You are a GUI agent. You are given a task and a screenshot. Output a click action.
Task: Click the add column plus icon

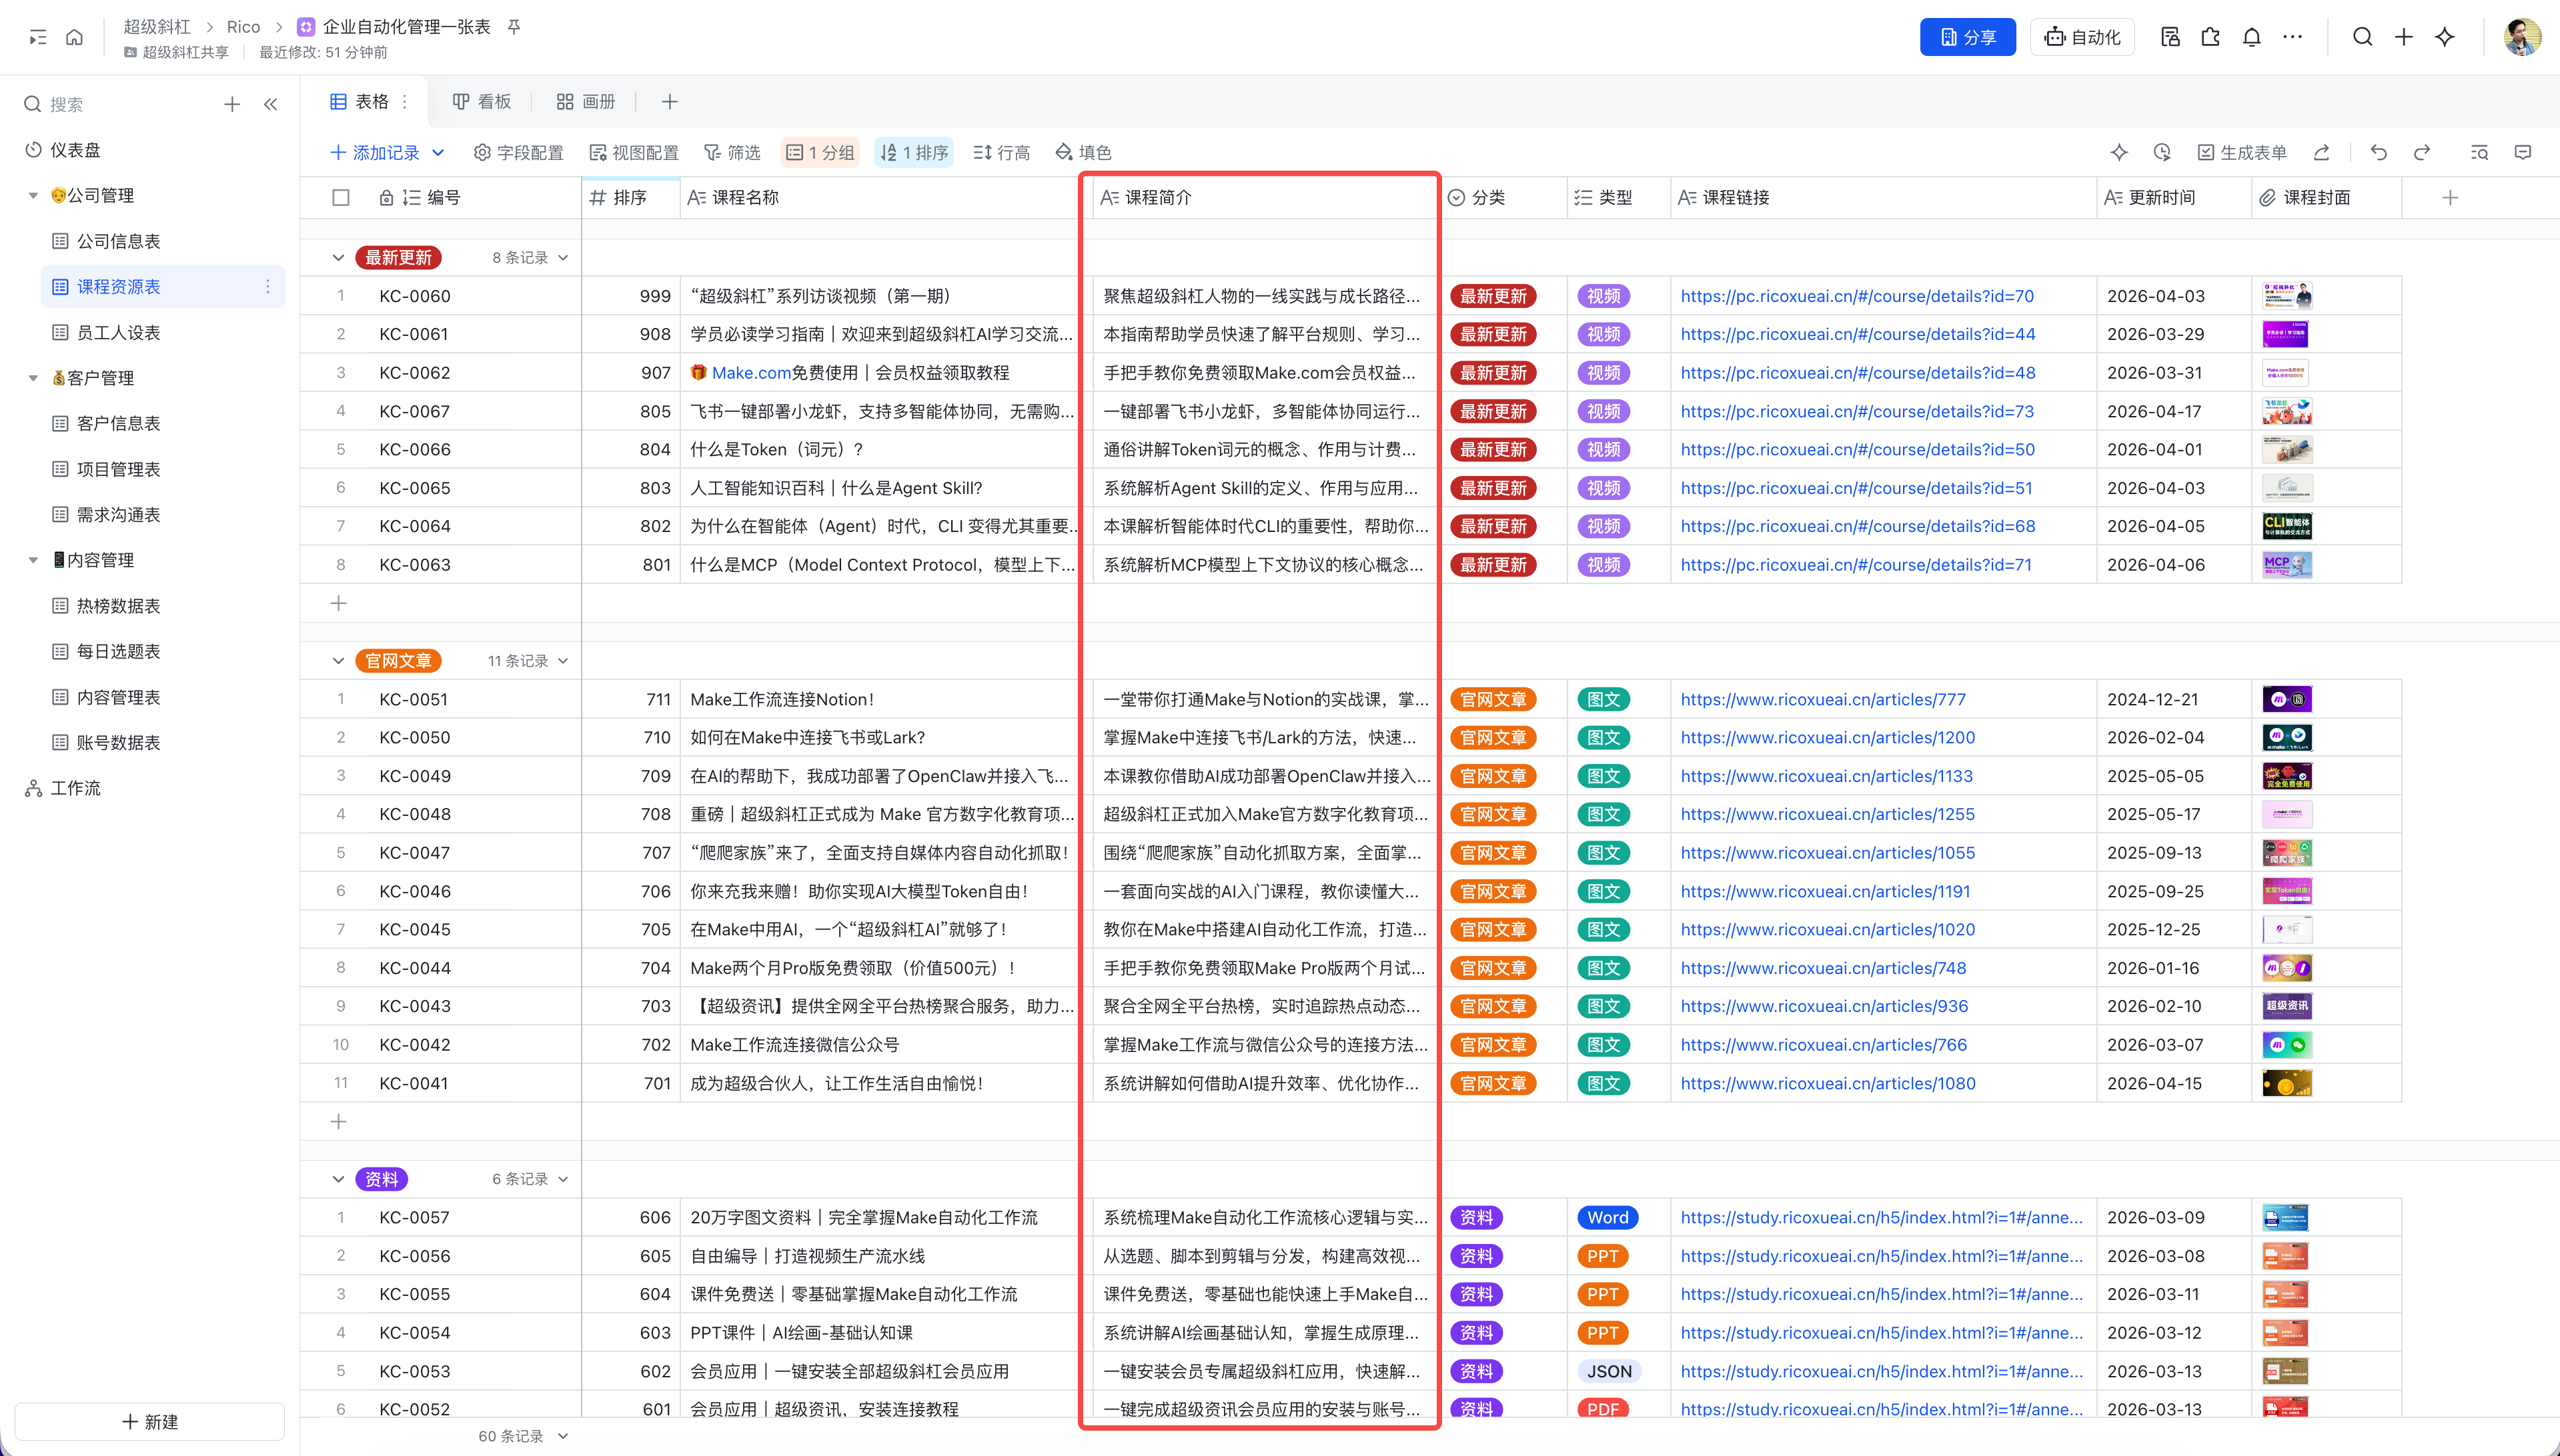coord(2449,198)
